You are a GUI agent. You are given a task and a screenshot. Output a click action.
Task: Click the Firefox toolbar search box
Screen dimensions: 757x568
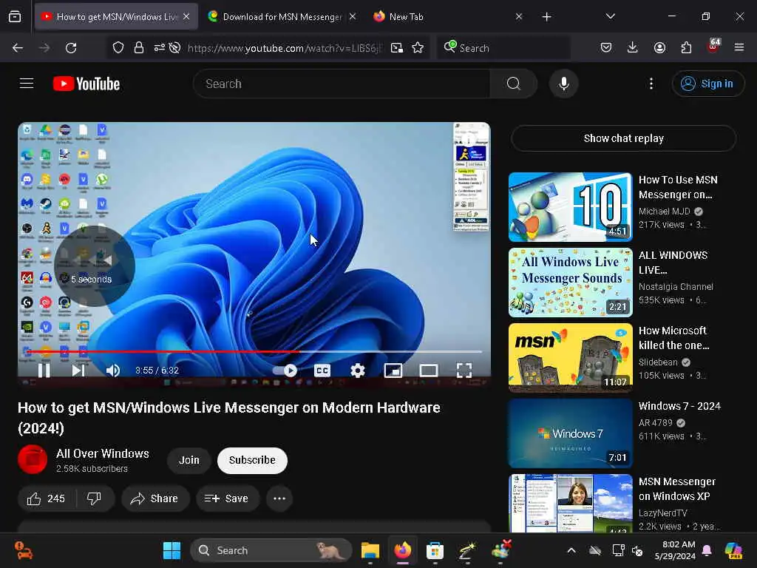tap(503, 48)
